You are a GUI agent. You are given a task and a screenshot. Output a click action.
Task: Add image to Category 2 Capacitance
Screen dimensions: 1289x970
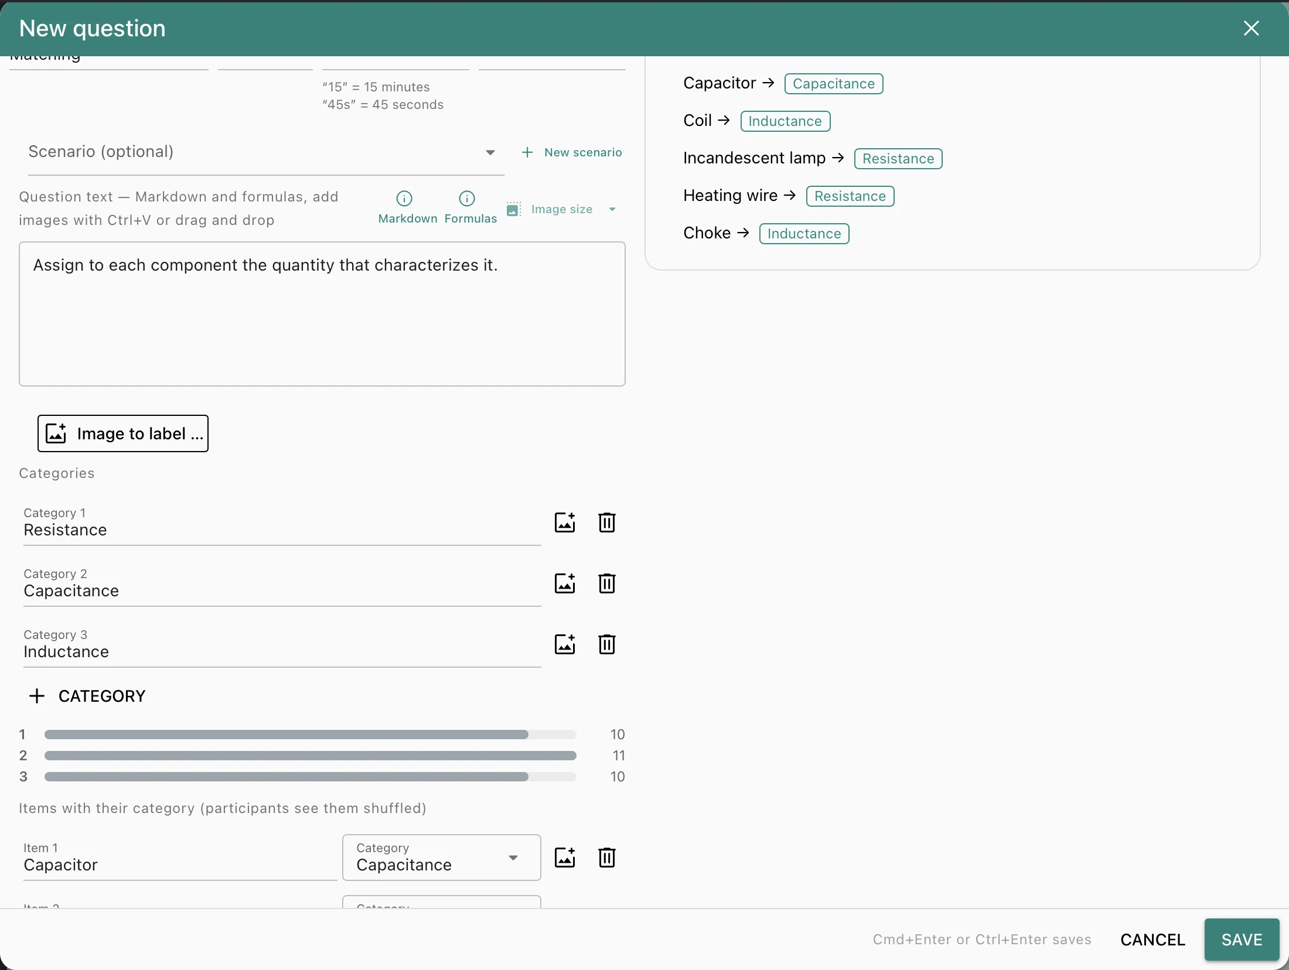(565, 583)
